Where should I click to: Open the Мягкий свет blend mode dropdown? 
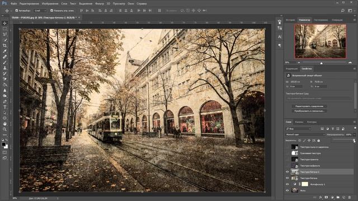[x=305, y=135]
